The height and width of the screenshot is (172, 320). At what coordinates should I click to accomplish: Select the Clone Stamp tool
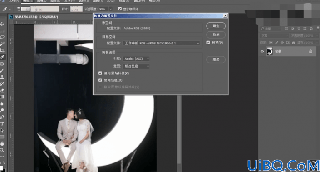[2, 77]
